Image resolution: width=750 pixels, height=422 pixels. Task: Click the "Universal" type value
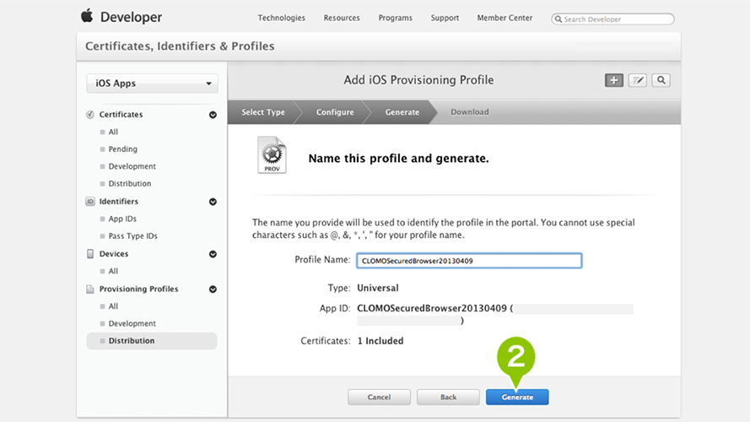click(x=378, y=288)
